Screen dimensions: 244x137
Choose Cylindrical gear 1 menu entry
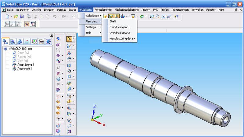[x=120, y=27]
